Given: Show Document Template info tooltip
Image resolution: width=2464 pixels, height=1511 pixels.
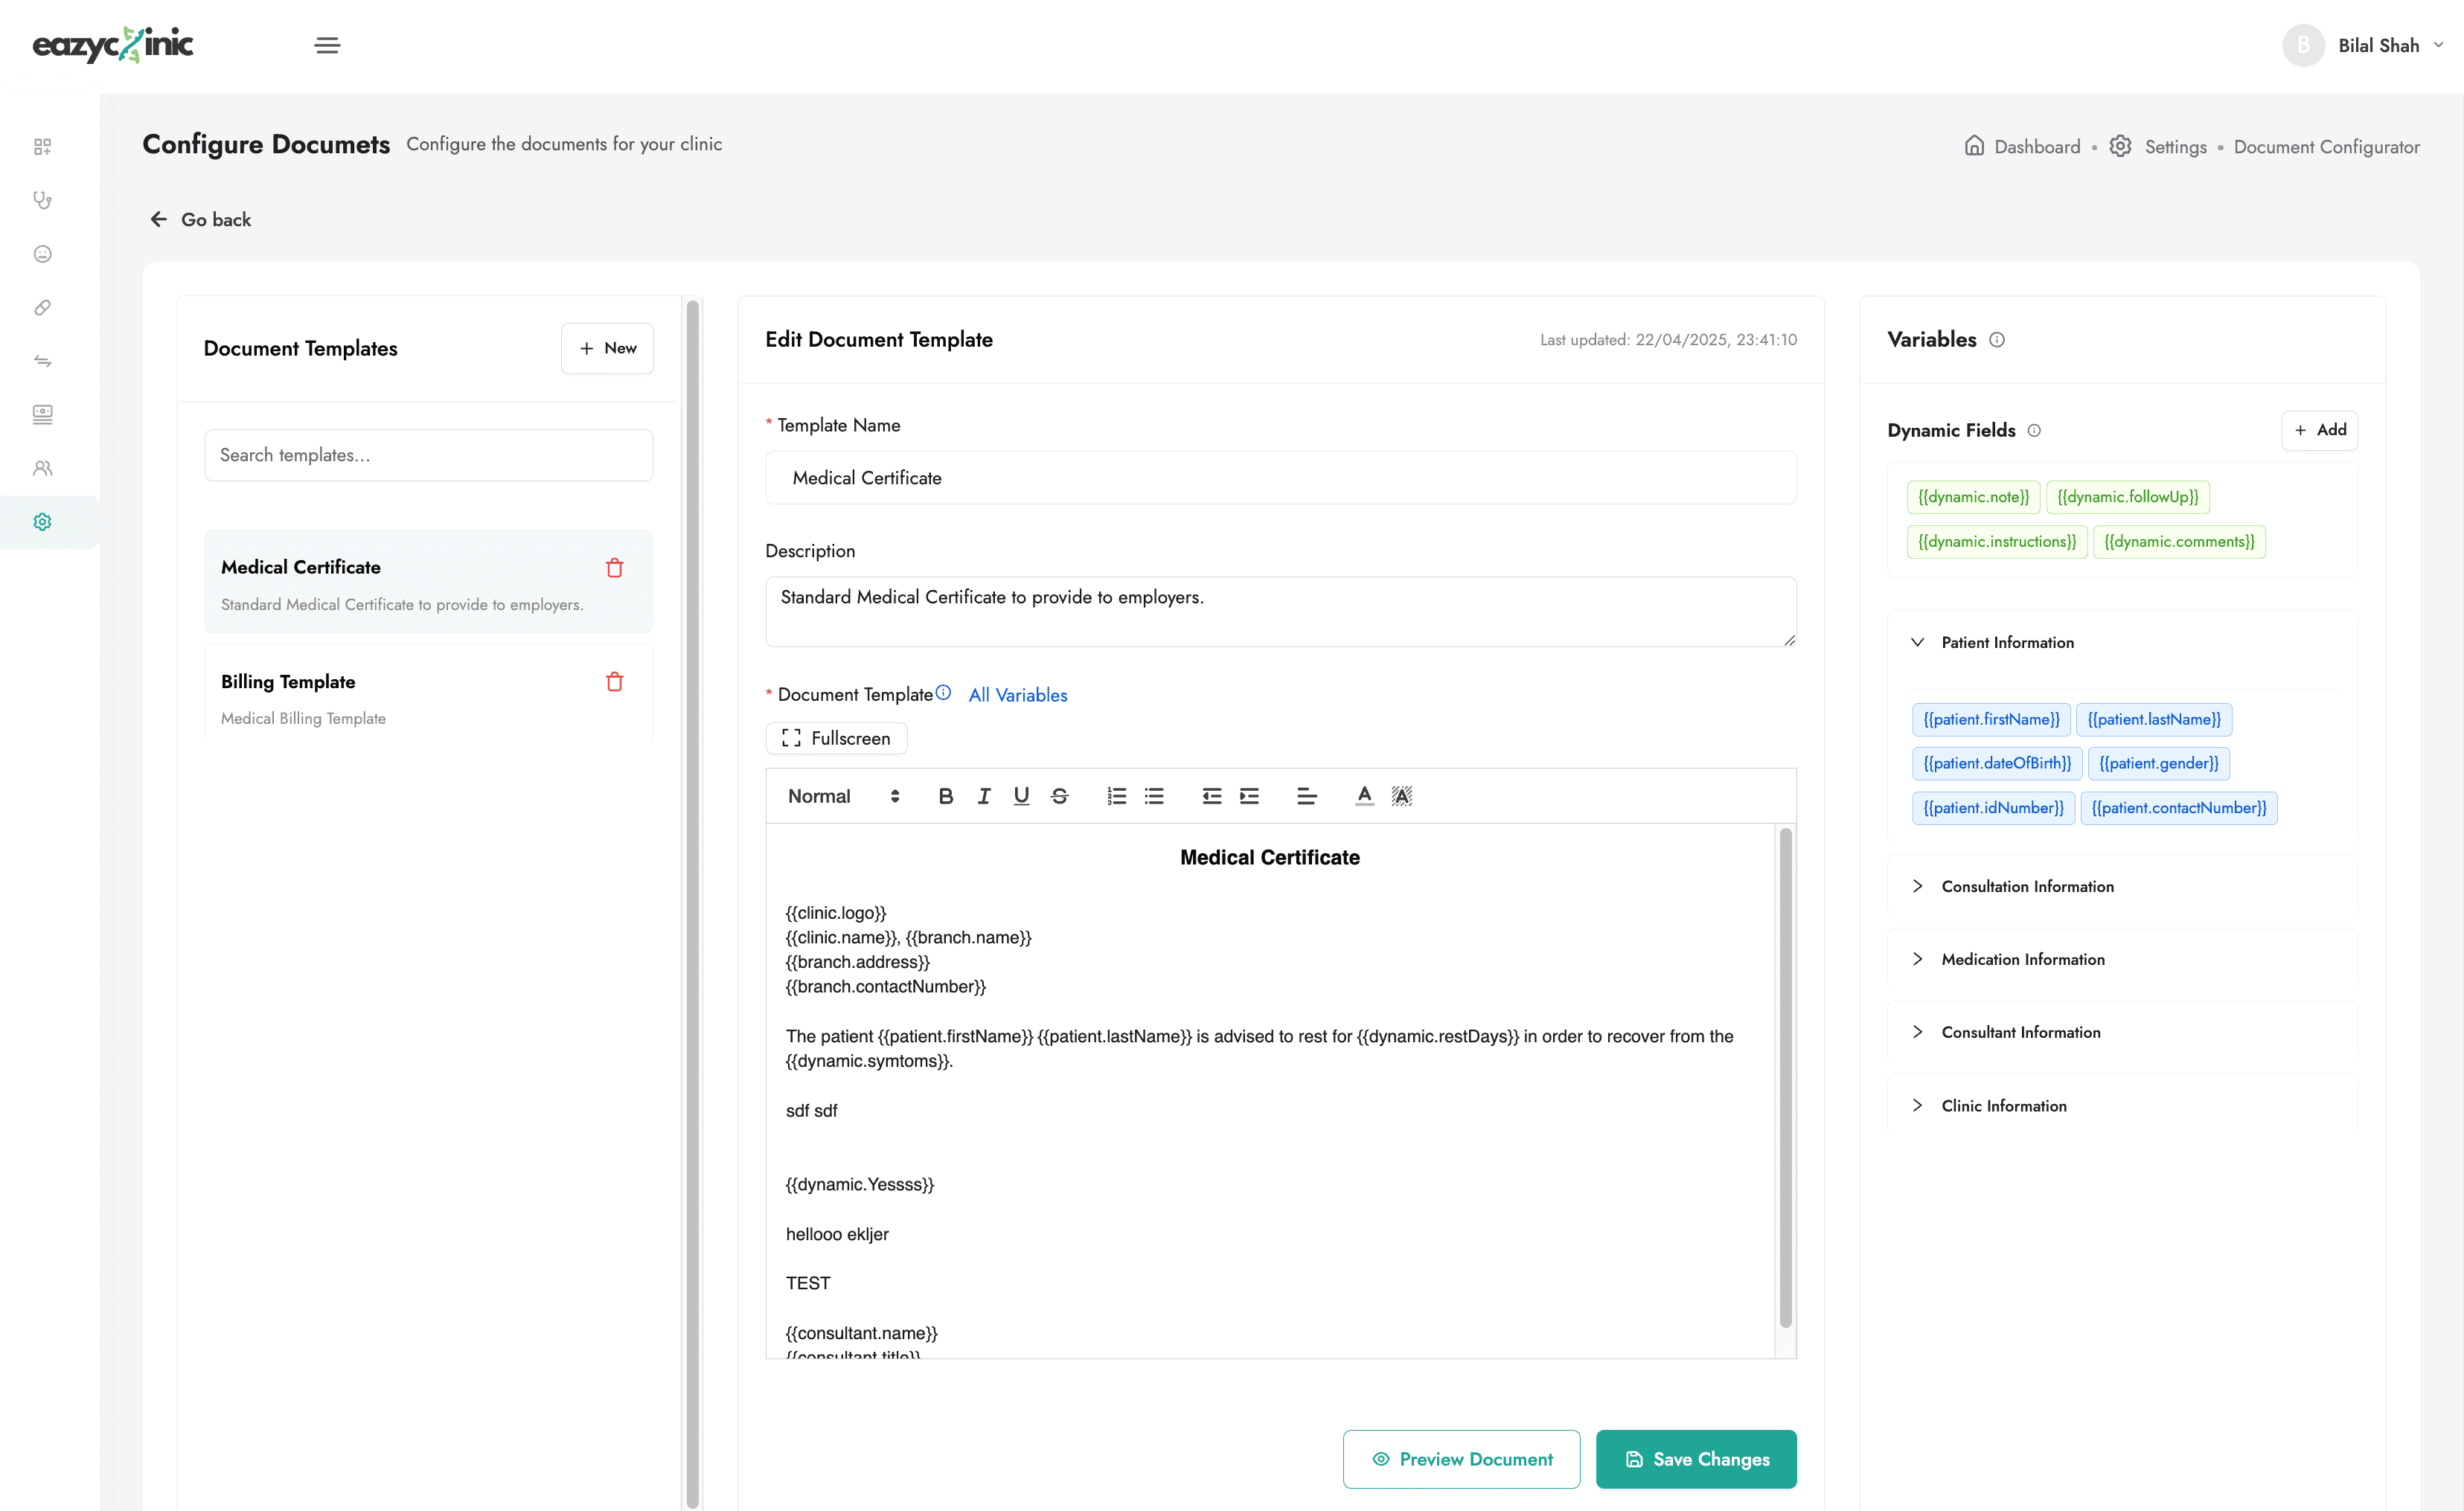Looking at the screenshot, I should pos(943,693).
